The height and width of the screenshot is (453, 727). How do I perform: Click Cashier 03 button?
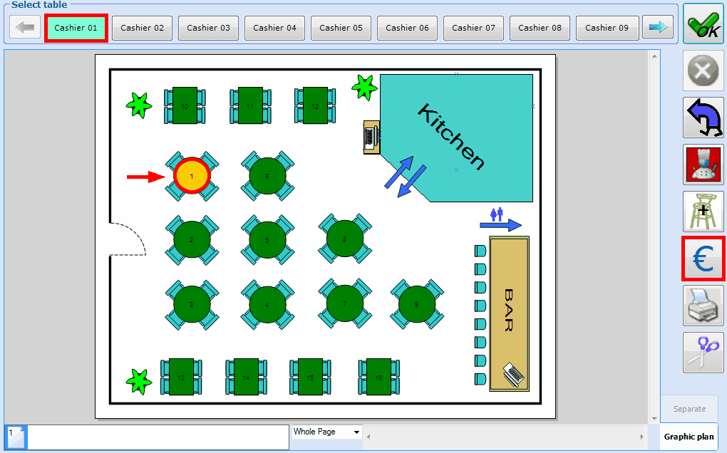point(208,28)
